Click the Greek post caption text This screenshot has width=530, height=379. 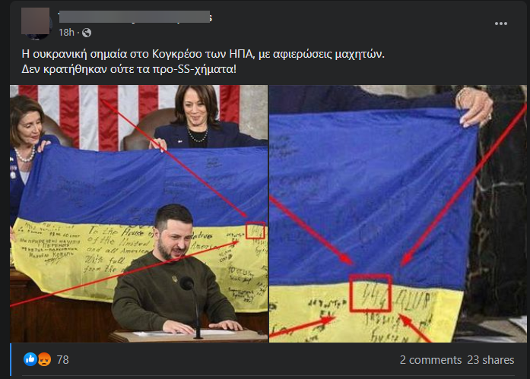(203, 62)
